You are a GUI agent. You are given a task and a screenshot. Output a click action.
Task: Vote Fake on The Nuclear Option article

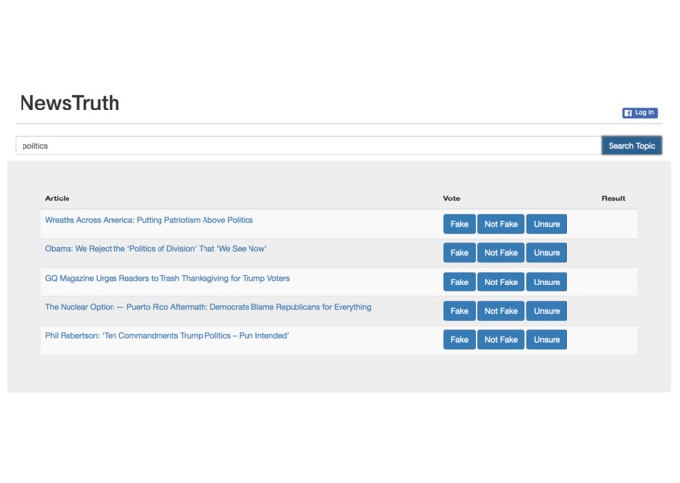click(x=459, y=311)
